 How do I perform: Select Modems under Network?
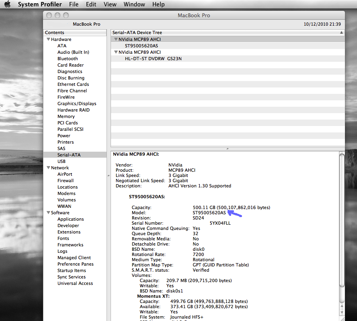point(66,193)
